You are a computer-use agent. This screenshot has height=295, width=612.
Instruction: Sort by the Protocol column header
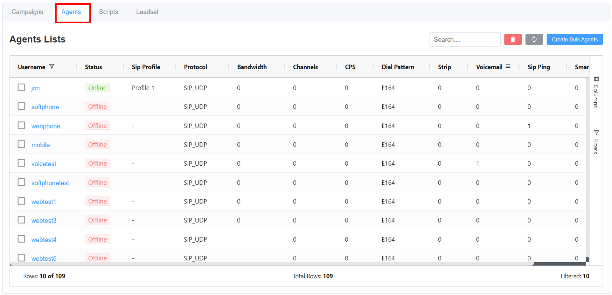195,67
